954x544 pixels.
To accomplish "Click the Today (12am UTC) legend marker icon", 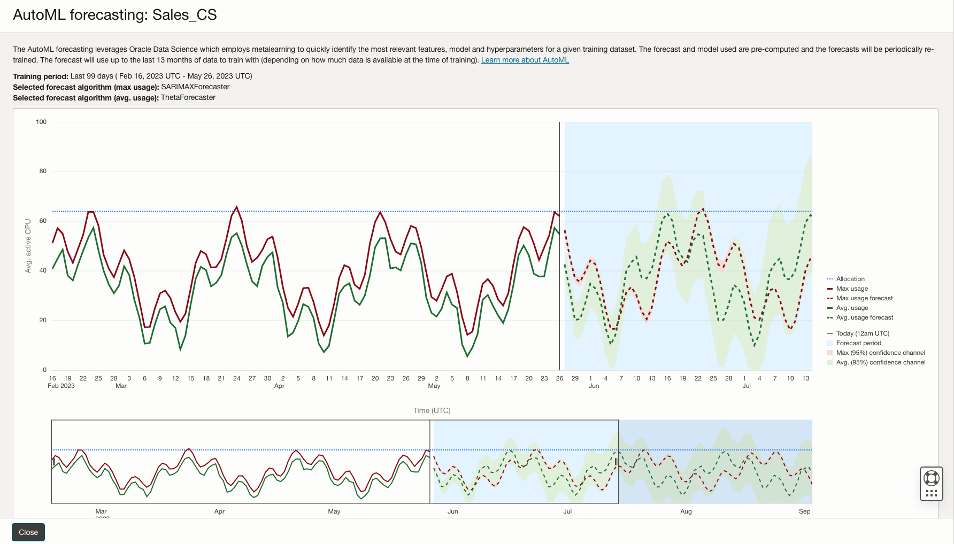I will 830,333.
